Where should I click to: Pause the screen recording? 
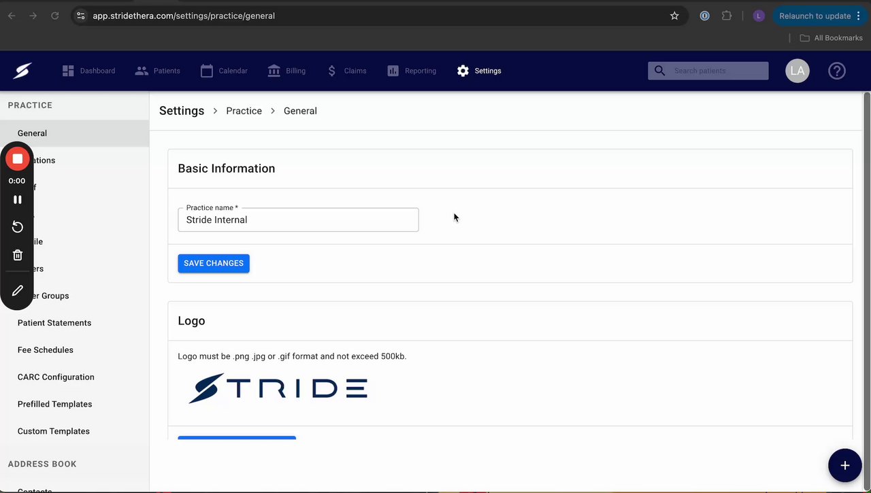click(x=18, y=200)
